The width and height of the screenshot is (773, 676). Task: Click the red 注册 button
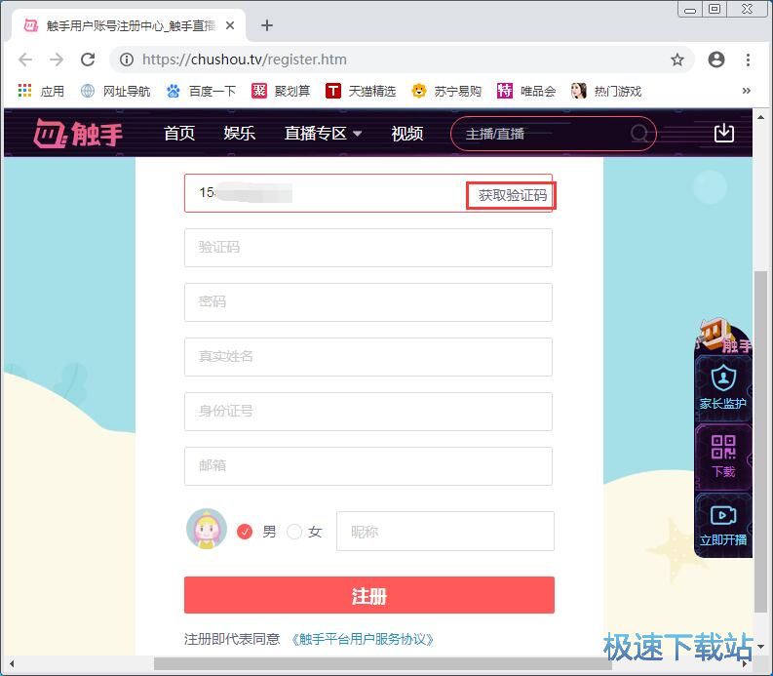(x=369, y=595)
